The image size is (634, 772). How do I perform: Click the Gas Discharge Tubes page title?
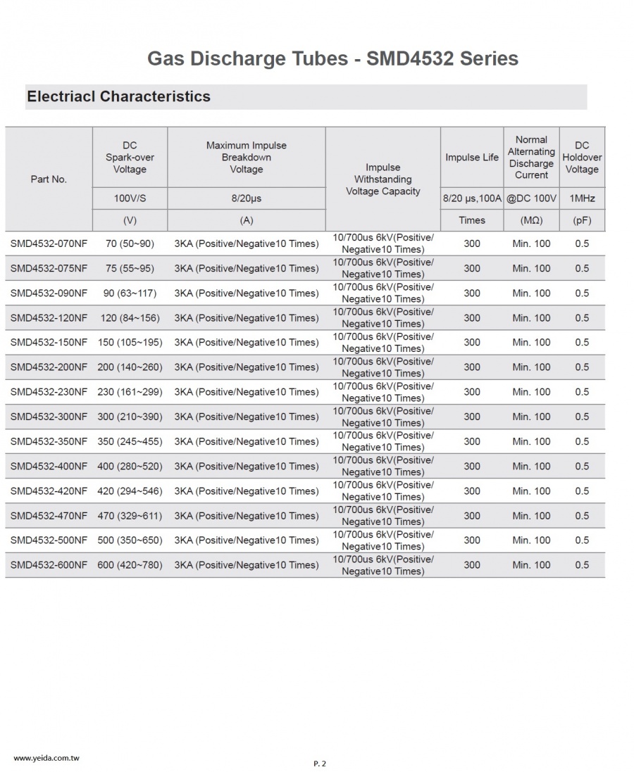pyautogui.click(x=332, y=58)
